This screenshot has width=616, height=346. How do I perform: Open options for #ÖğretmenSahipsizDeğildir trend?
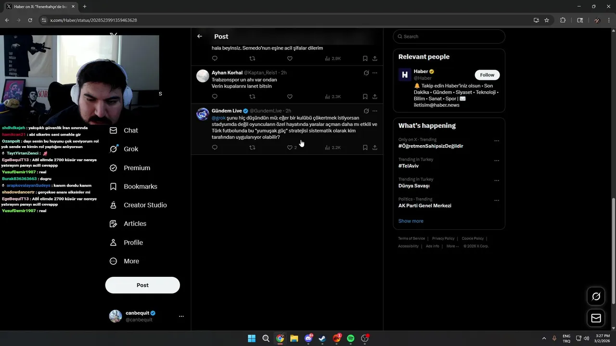(x=497, y=141)
